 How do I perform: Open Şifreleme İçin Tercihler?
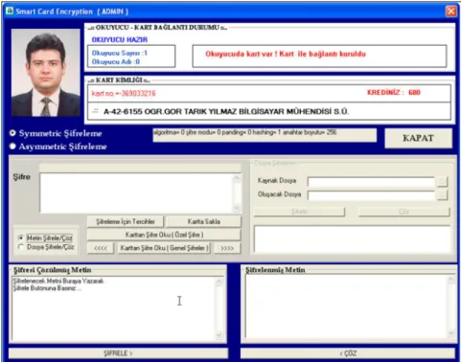tap(126, 221)
